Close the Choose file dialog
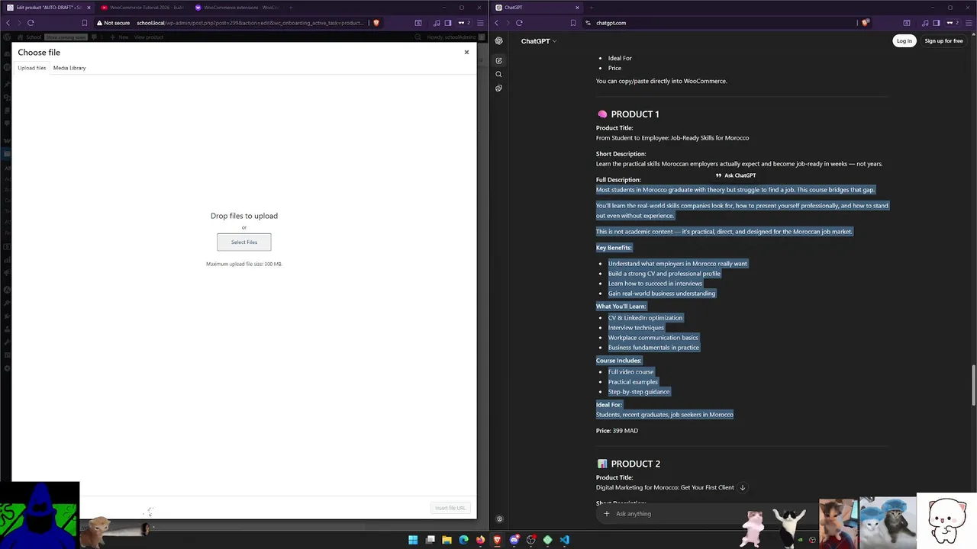 point(466,52)
